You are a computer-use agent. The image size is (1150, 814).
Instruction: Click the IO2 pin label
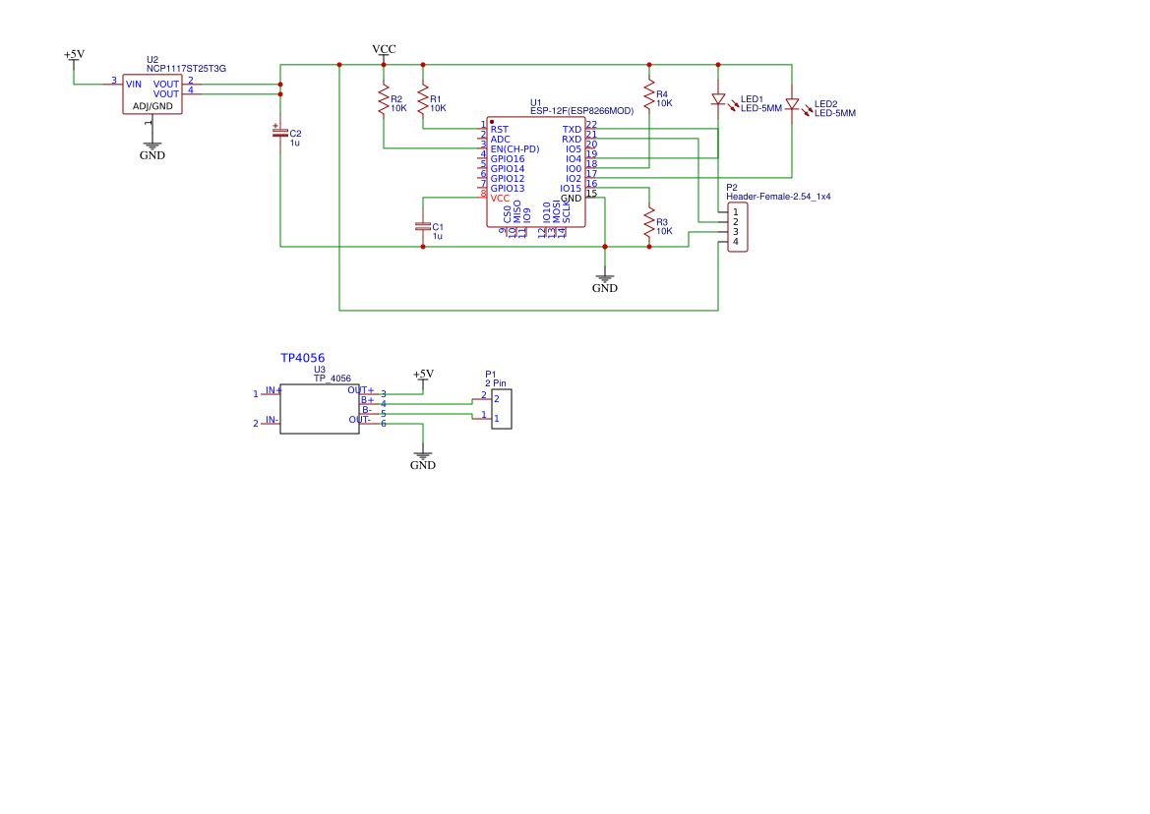574,179
